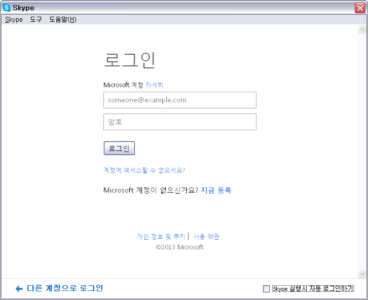Click the scrollbar down arrow
368x300 pixels.
tap(362, 274)
